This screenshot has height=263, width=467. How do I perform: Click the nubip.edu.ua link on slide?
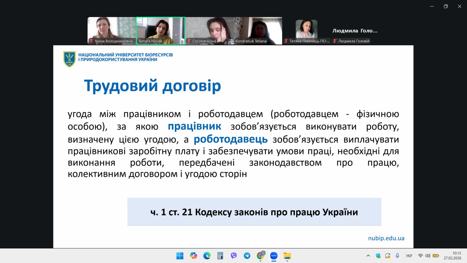(386, 238)
